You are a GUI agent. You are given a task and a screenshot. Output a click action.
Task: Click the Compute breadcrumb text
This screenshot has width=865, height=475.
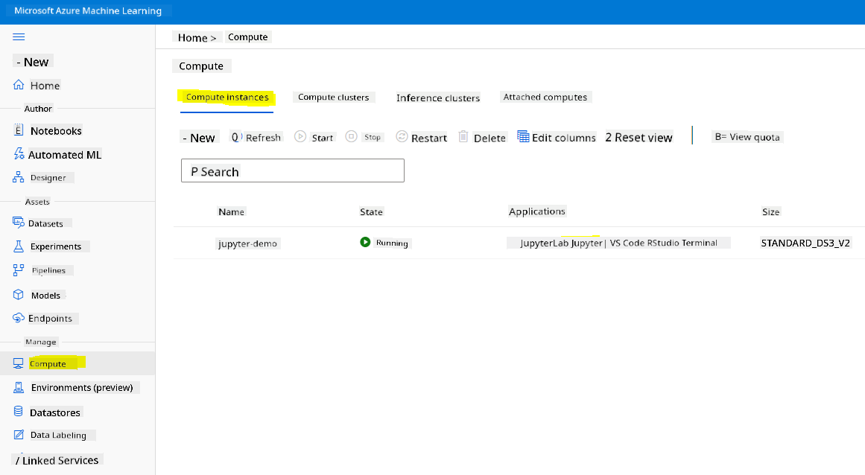point(247,37)
